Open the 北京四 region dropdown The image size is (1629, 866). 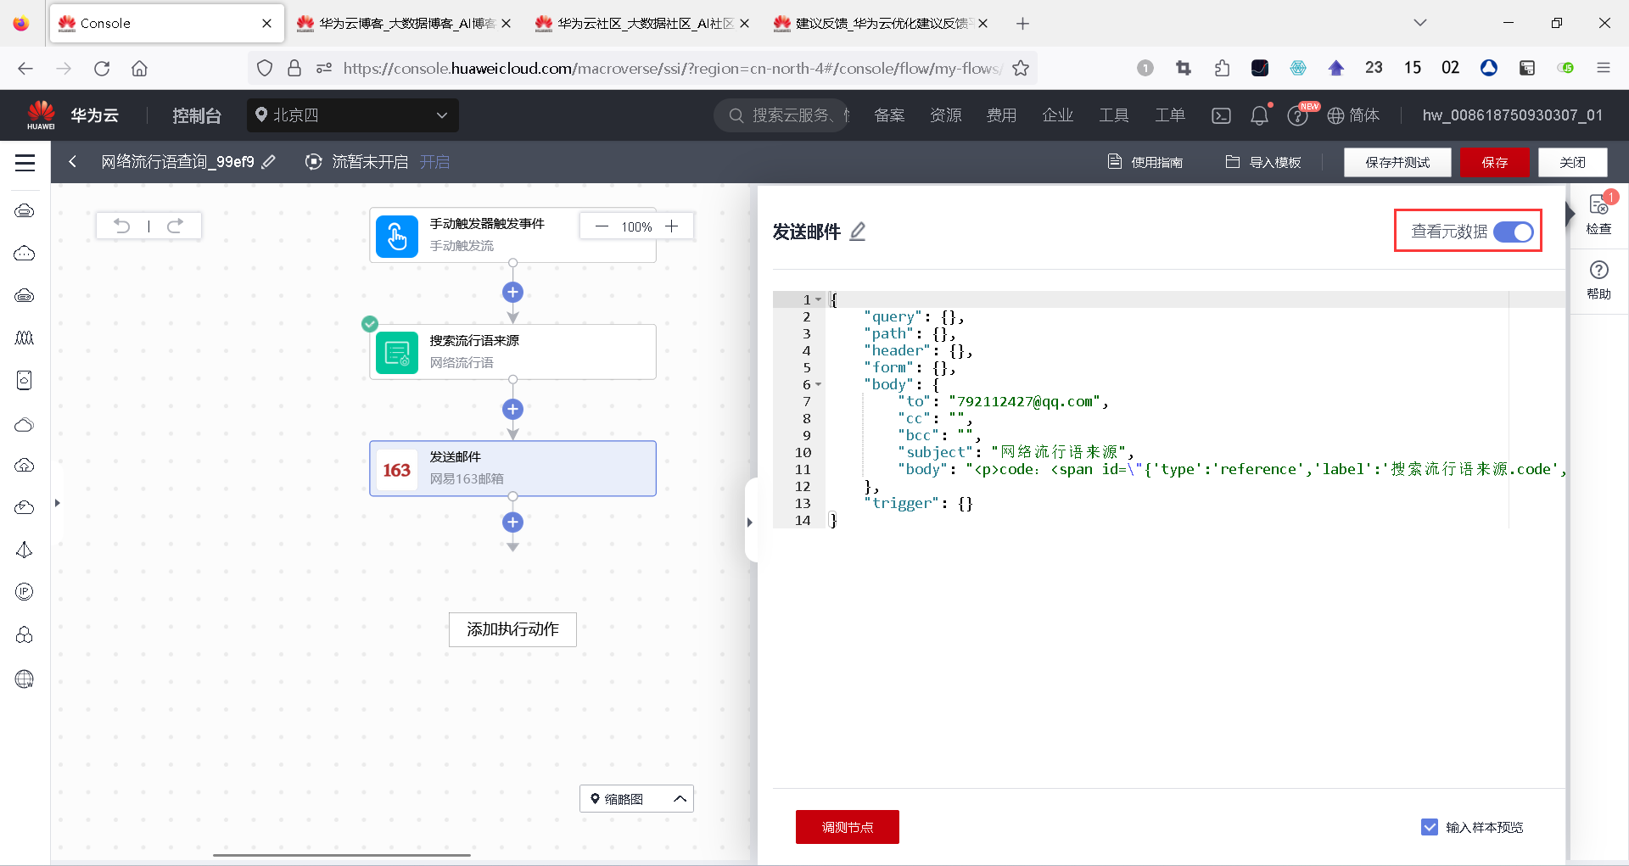click(353, 115)
